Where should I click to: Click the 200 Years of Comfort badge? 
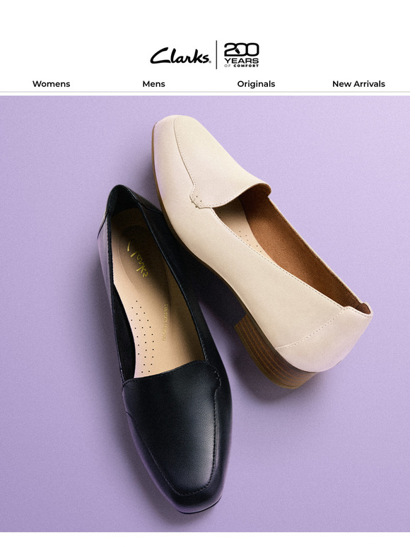tap(241, 54)
